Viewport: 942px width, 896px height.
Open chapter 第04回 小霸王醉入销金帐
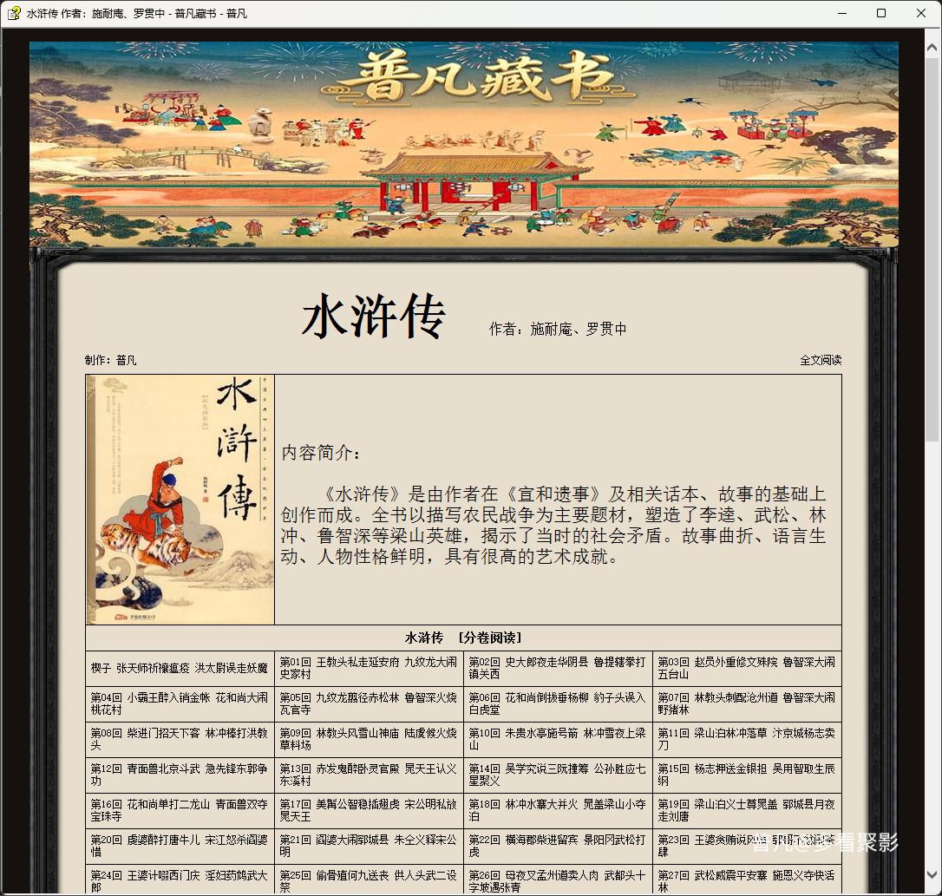point(179,703)
